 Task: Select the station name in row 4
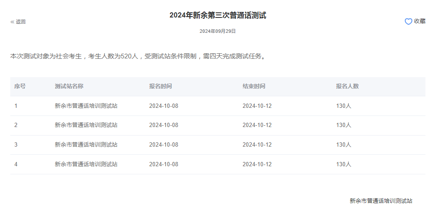point(86,164)
